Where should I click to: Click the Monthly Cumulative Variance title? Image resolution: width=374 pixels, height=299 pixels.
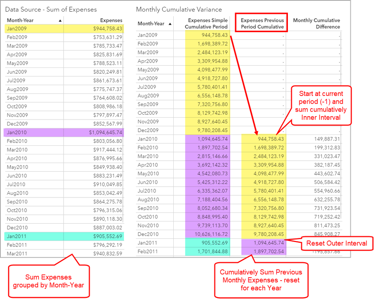(x=179, y=9)
